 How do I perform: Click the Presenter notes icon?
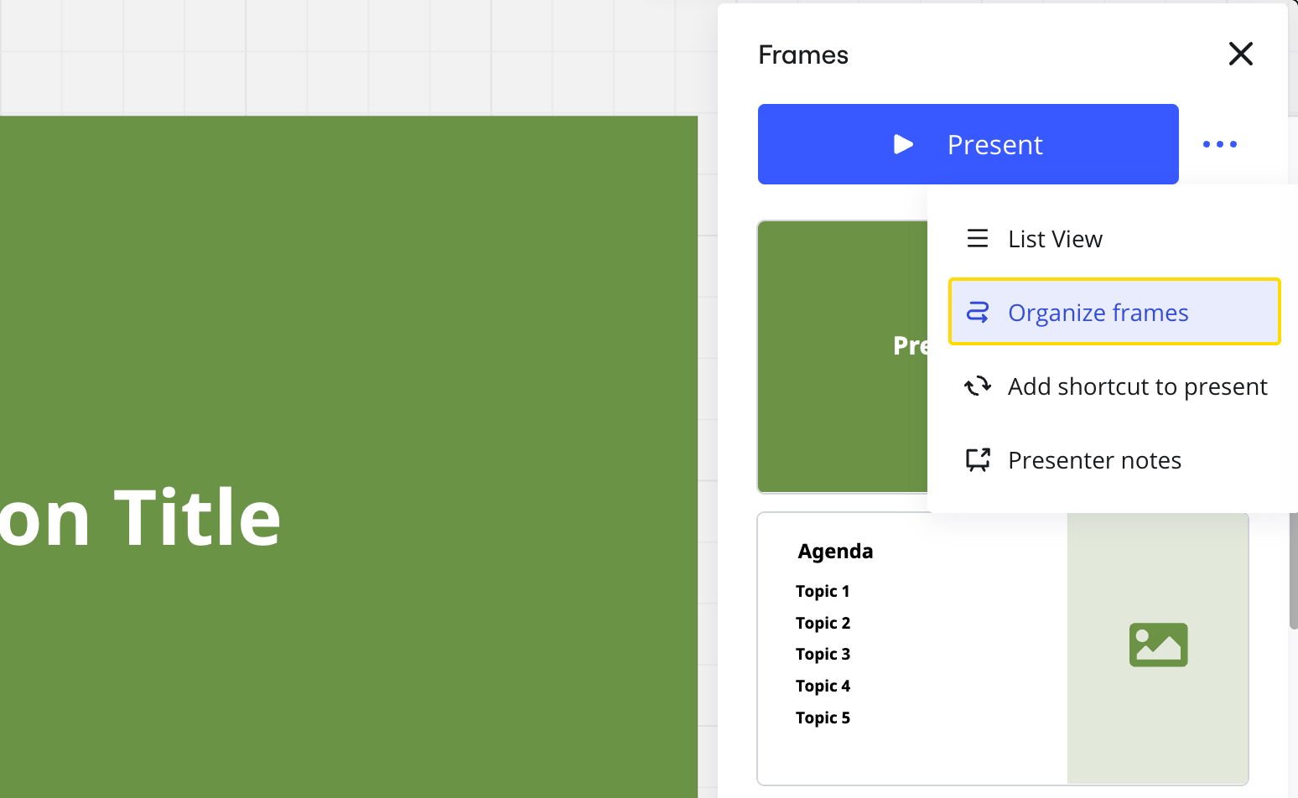(x=977, y=459)
